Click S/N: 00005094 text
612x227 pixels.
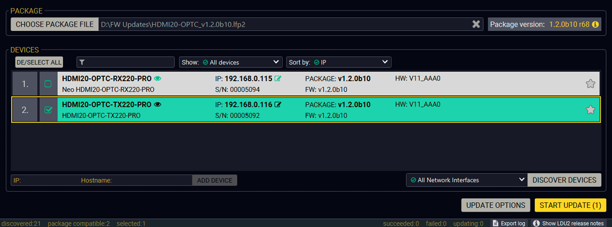click(x=237, y=89)
